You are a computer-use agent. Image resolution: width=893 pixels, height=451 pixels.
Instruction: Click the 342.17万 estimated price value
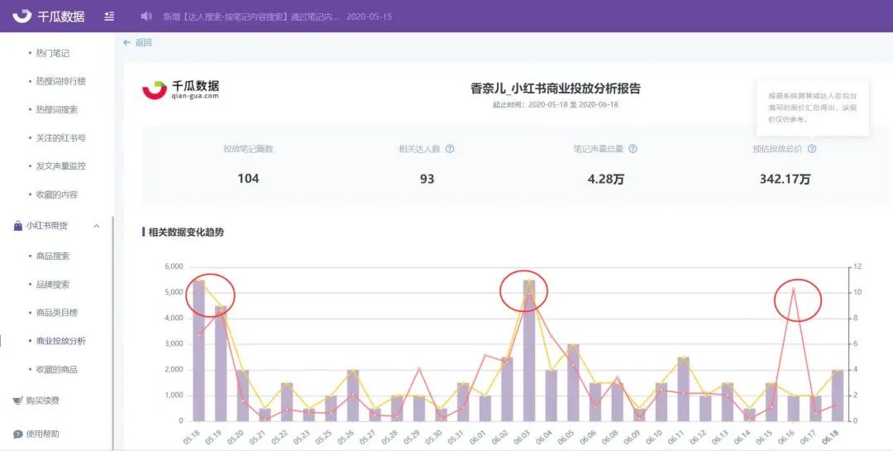click(785, 179)
